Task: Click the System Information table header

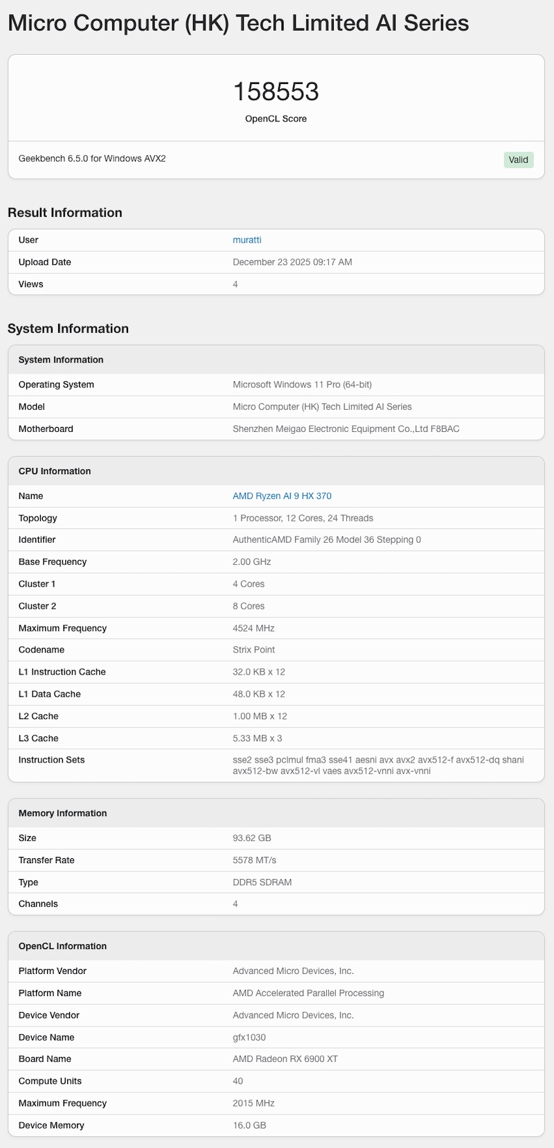Action: (x=61, y=360)
